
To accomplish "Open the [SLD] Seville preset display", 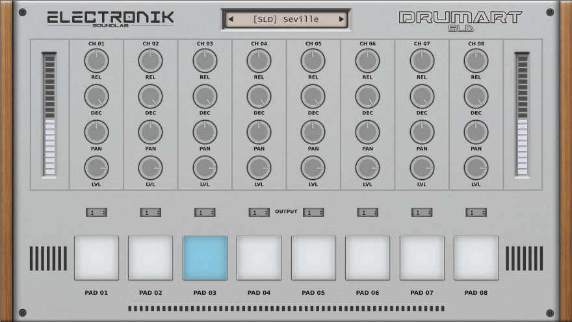I will [x=286, y=19].
